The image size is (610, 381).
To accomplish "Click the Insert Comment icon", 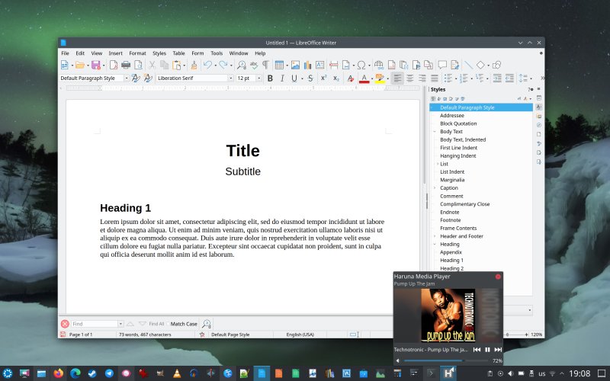I will point(442,65).
